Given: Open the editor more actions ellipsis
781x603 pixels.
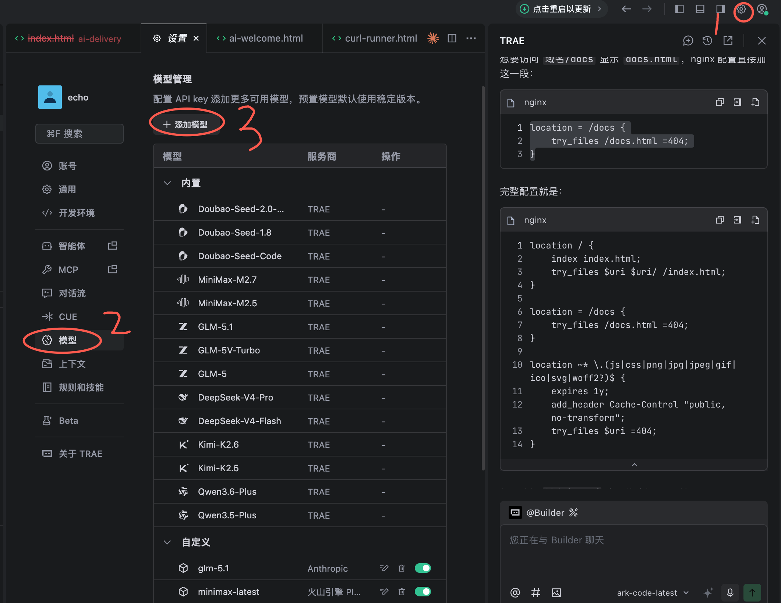Looking at the screenshot, I should (x=471, y=38).
